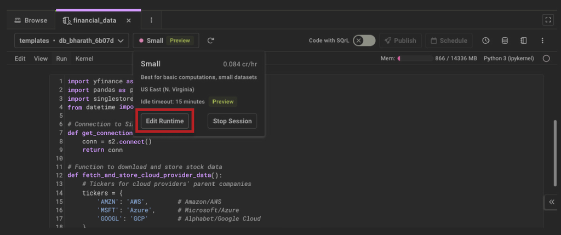Open the Run menu
This screenshot has height=235, width=561.
coord(61,59)
